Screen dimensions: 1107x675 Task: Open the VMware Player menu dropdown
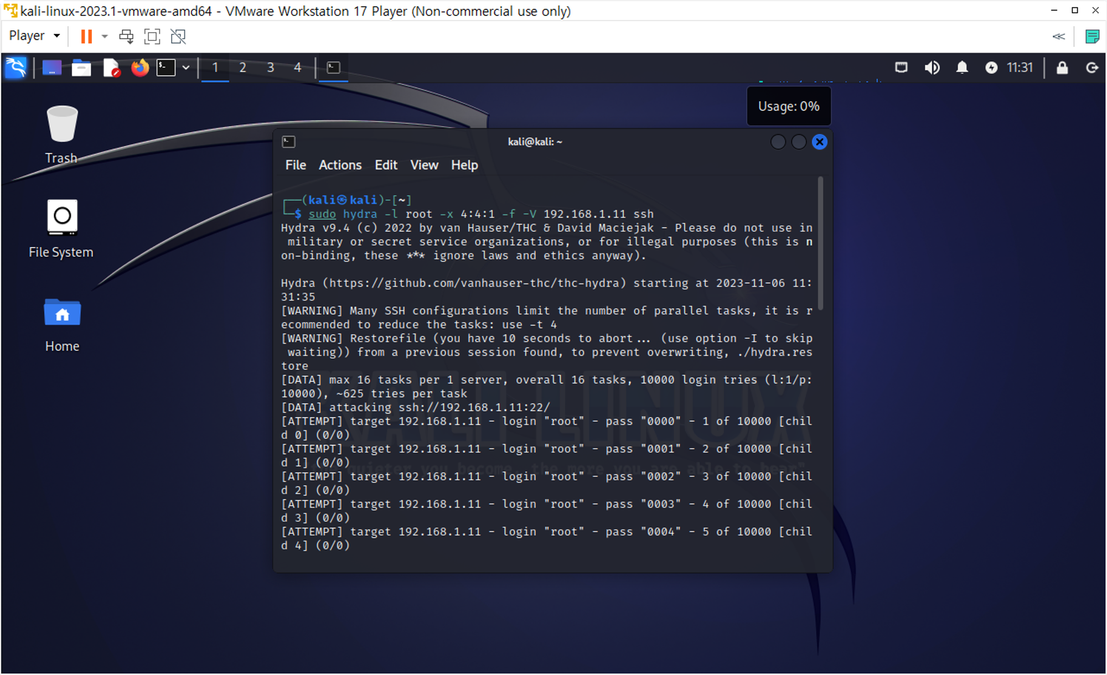[x=34, y=36]
